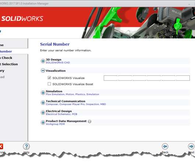
Task: Click the Product Data Management info icon
Action: pyautogui.click(x=89, y=121)
